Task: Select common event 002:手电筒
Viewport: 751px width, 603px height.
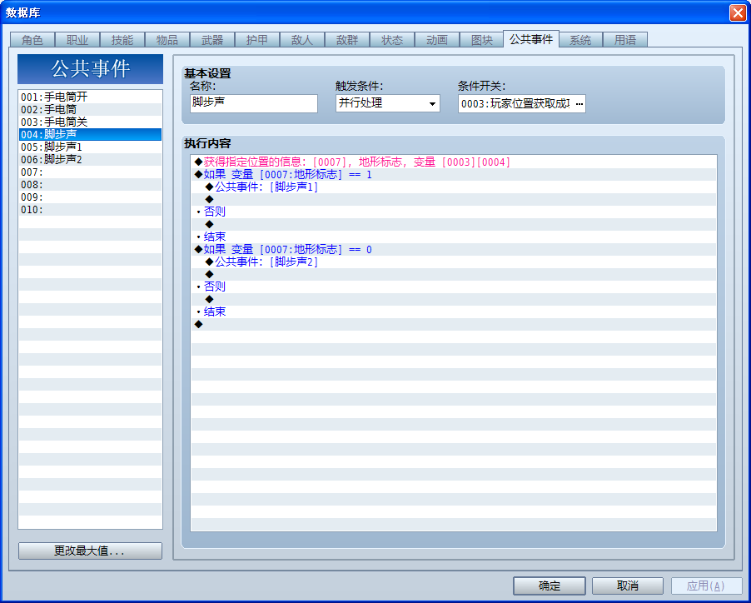Action: [x=90, y=109]
